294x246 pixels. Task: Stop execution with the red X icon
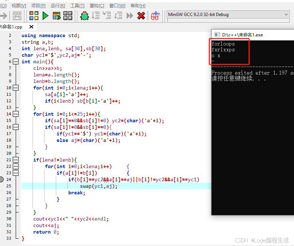[x=141, y=16]
